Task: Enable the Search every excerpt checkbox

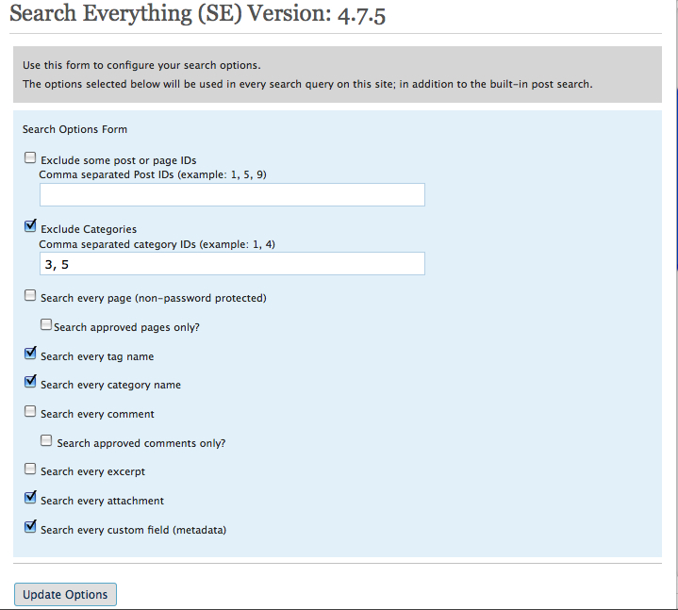Action: (30, 469)
